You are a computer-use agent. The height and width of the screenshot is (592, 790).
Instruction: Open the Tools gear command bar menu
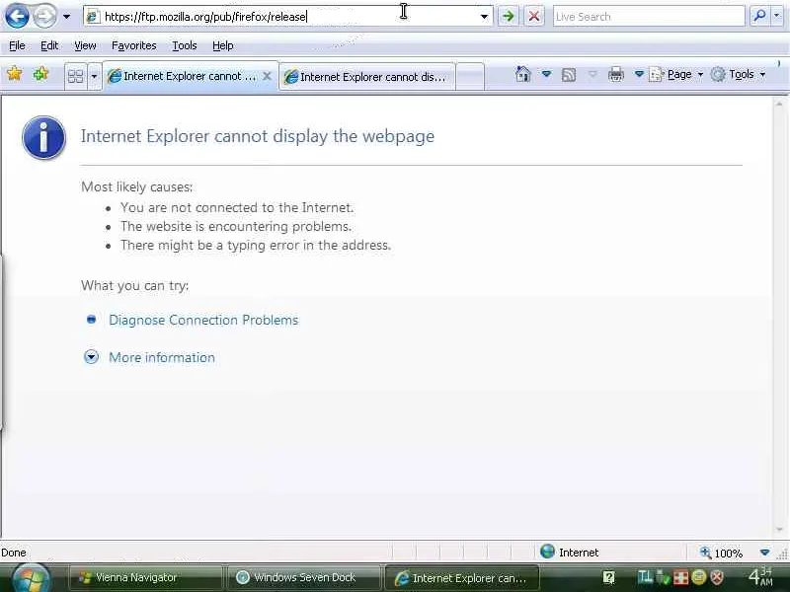[738, 75]
